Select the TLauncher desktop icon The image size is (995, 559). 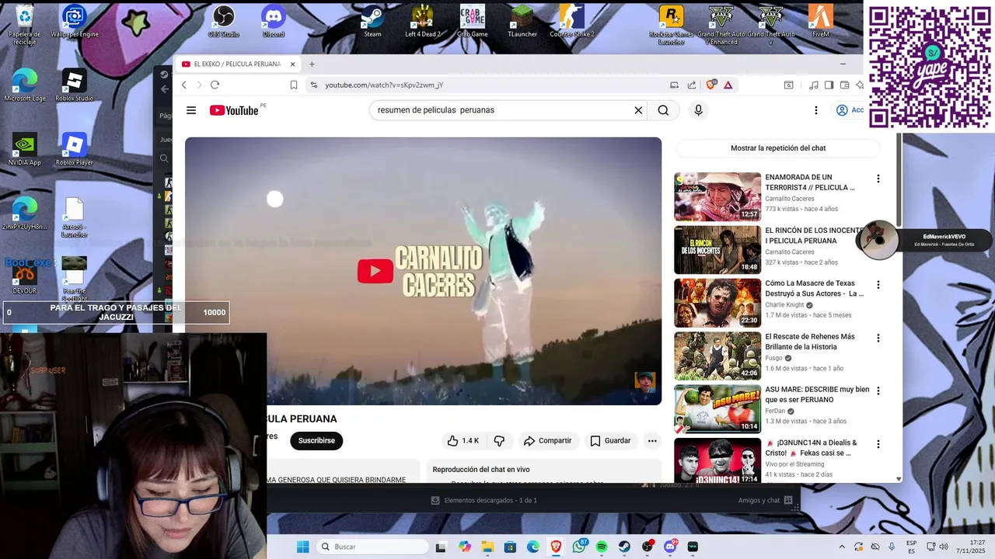[x=522, y=21]
